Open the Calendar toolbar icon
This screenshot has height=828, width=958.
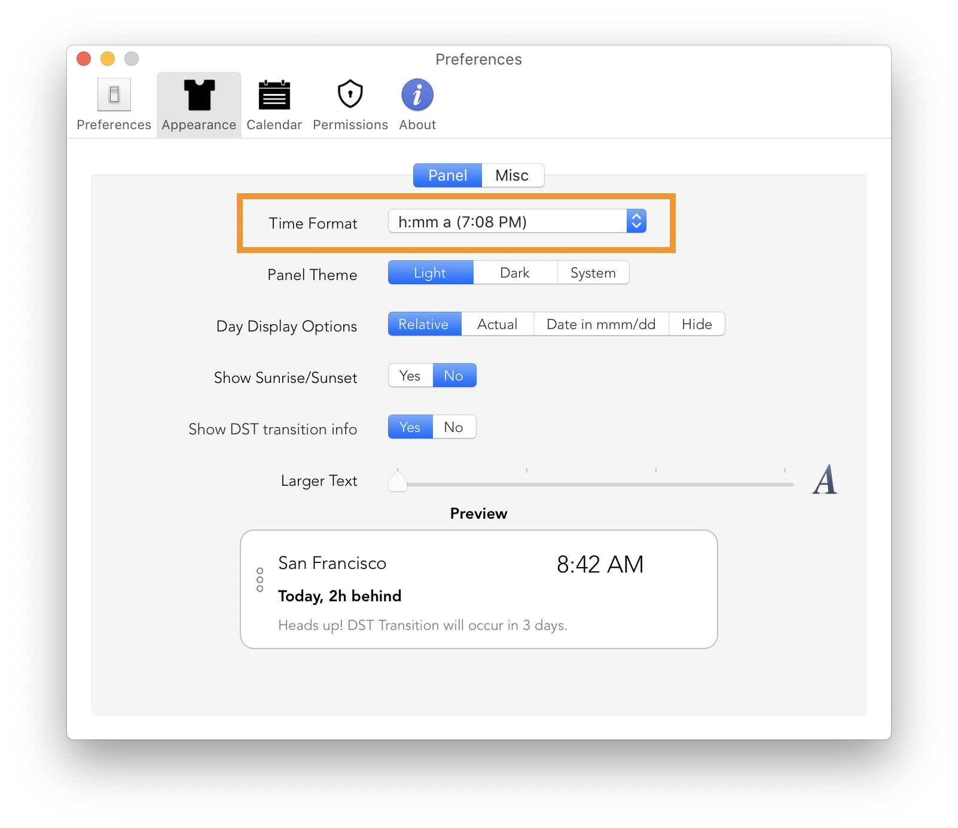(274, 95)
